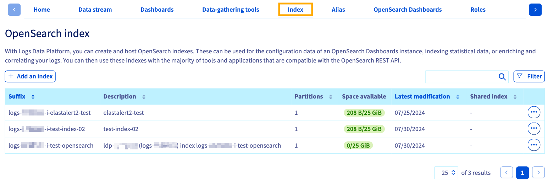Switch to Data-gathering tools tab
Viewport: 548px width, 184px height.
[231, 10]
